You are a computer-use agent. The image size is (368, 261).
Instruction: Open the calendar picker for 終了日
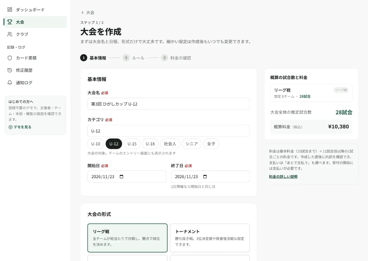[x=205, y=177]
